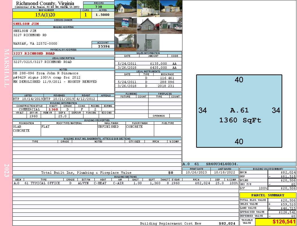Screen dimensions: 297x226
Task: Select the A.61 label in sketch
Action: [x=239, y=110]
